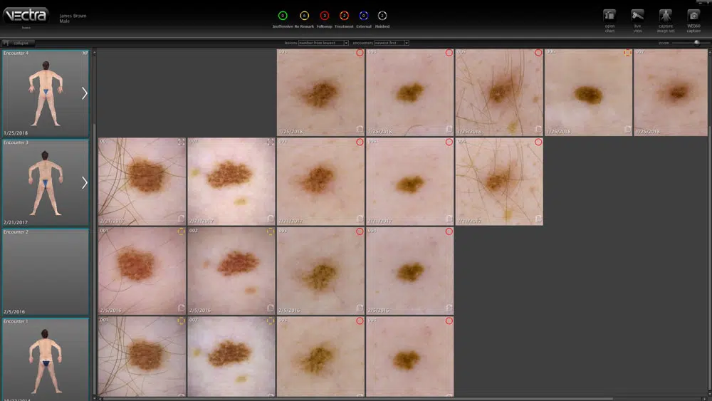Click the collapse button
This screenshot has width=712, height=401.
pyautogui.click(x=18, y=43)
